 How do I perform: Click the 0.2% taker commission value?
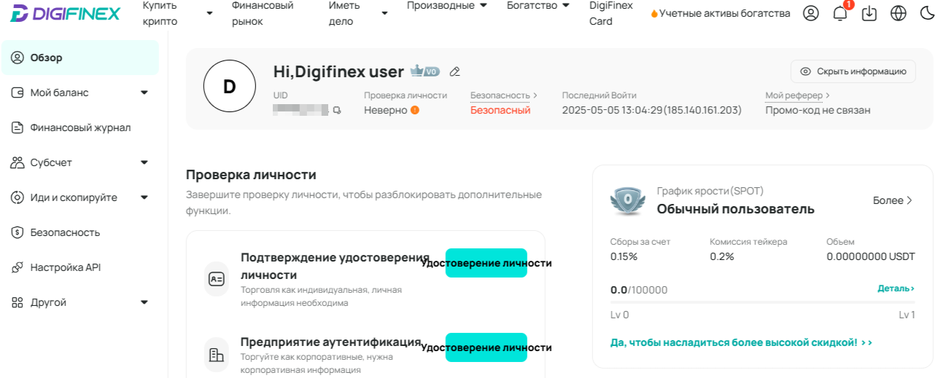pyautogui.click(x=722, y=256)
